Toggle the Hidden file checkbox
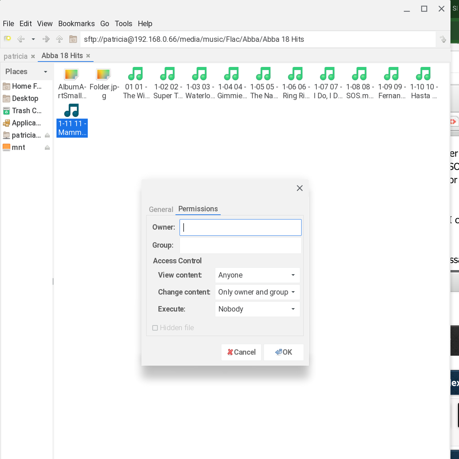The width and height of the screenshot is (459, 459). [x=155, y=328]
